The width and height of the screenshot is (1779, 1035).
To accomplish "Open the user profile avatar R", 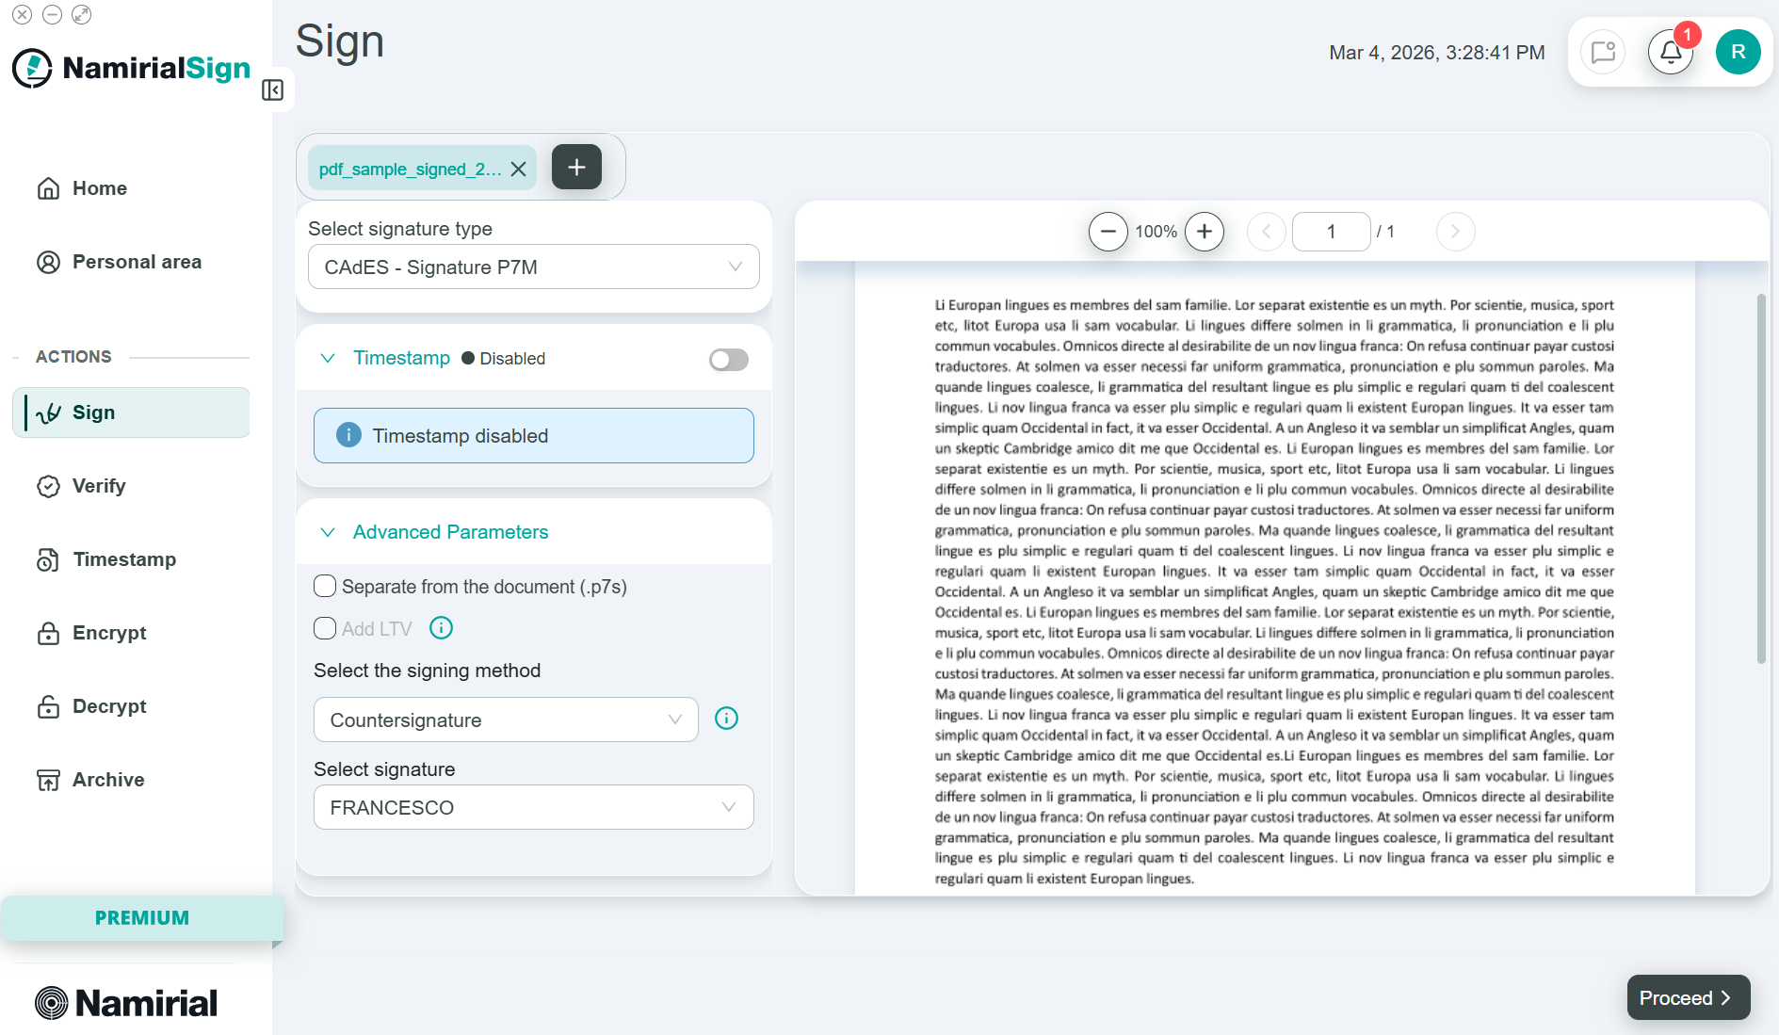I will [x=1738, y=52].
